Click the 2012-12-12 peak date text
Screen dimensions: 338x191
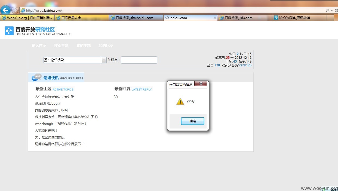(x=243, y=58)
